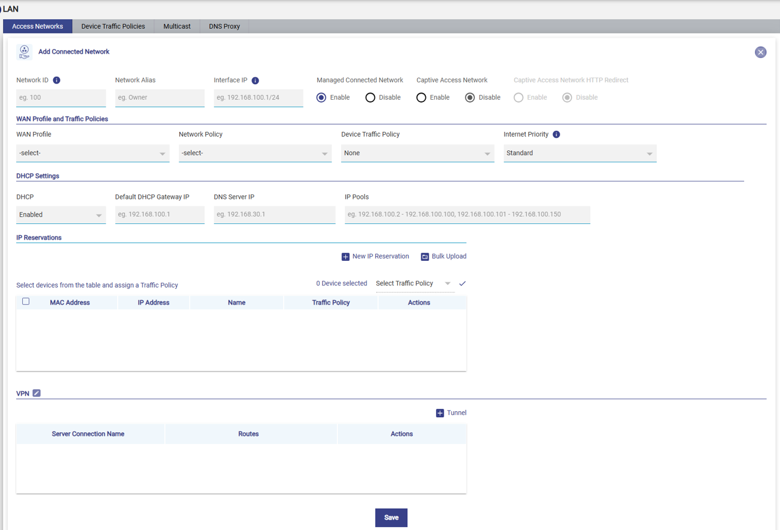Click the Network ID info icon
Image resolution: width=780 pixels, height=530 pixels.
[57, 80]
